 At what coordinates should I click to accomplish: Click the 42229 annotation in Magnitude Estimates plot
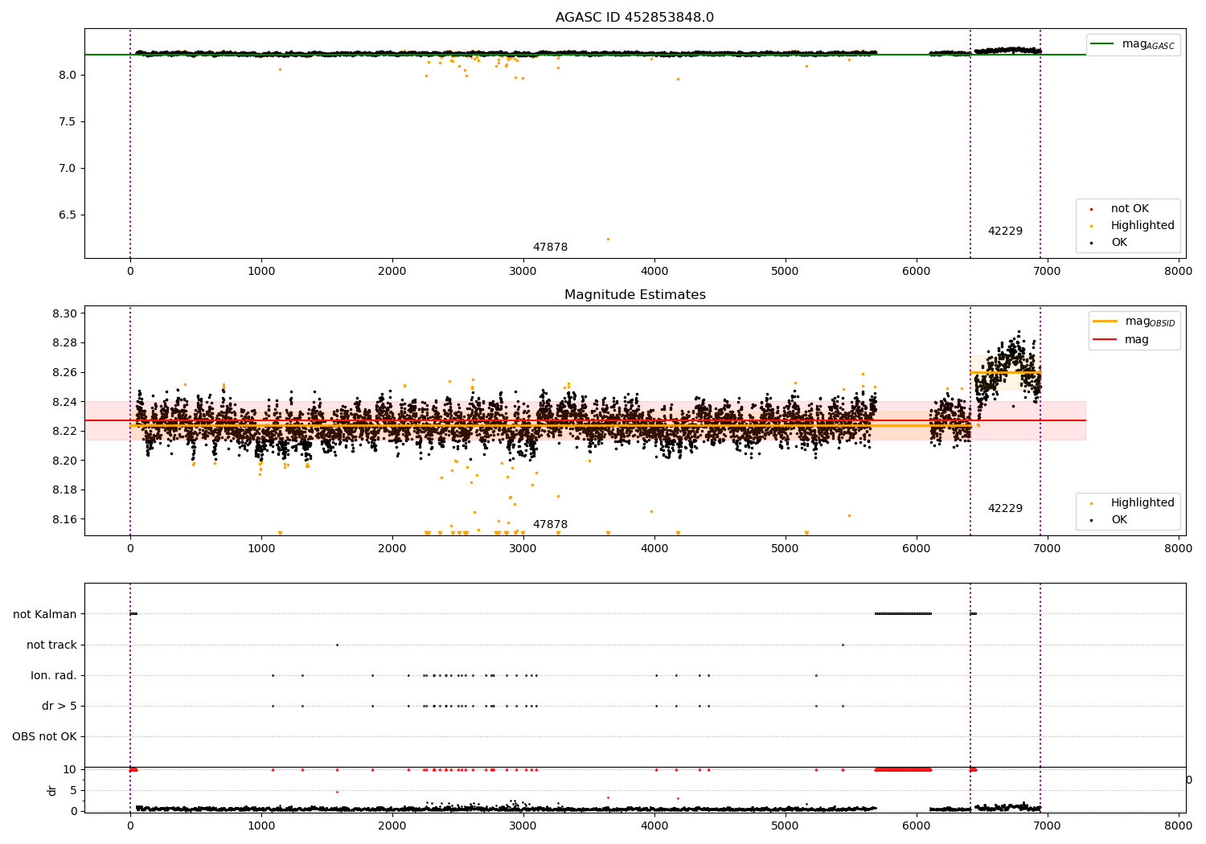pos(1005,509)
